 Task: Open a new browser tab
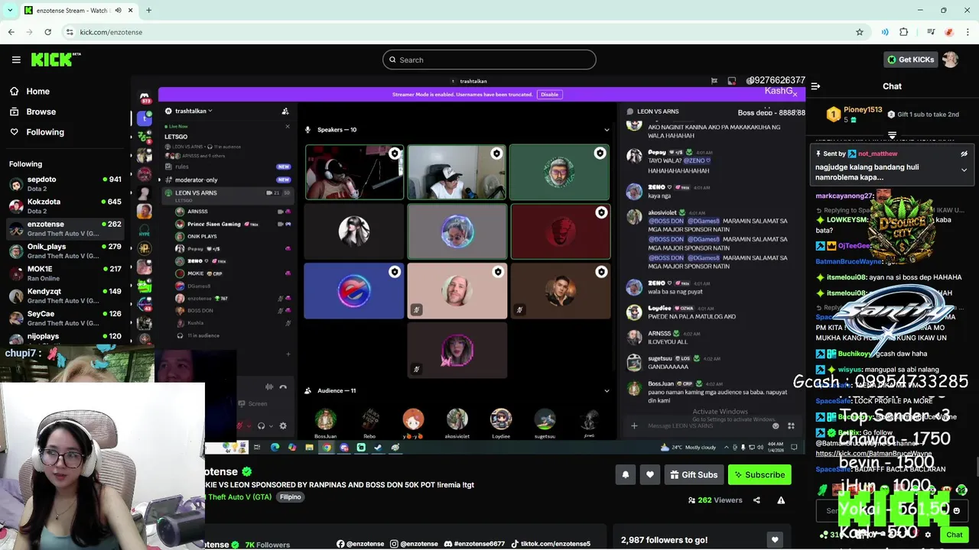click(148, 10)
